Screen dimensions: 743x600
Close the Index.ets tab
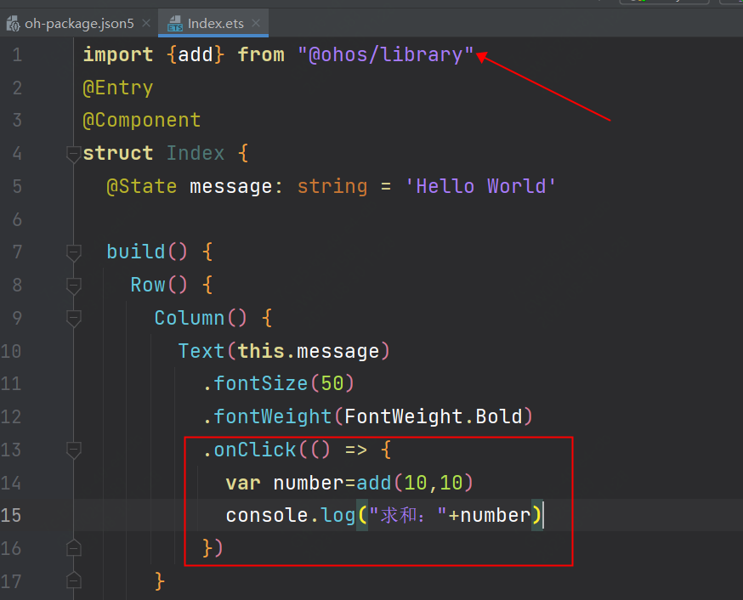click(x=256, y=23)
